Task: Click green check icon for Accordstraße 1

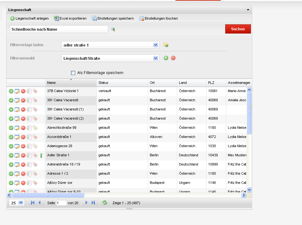Action: (11, 137)
